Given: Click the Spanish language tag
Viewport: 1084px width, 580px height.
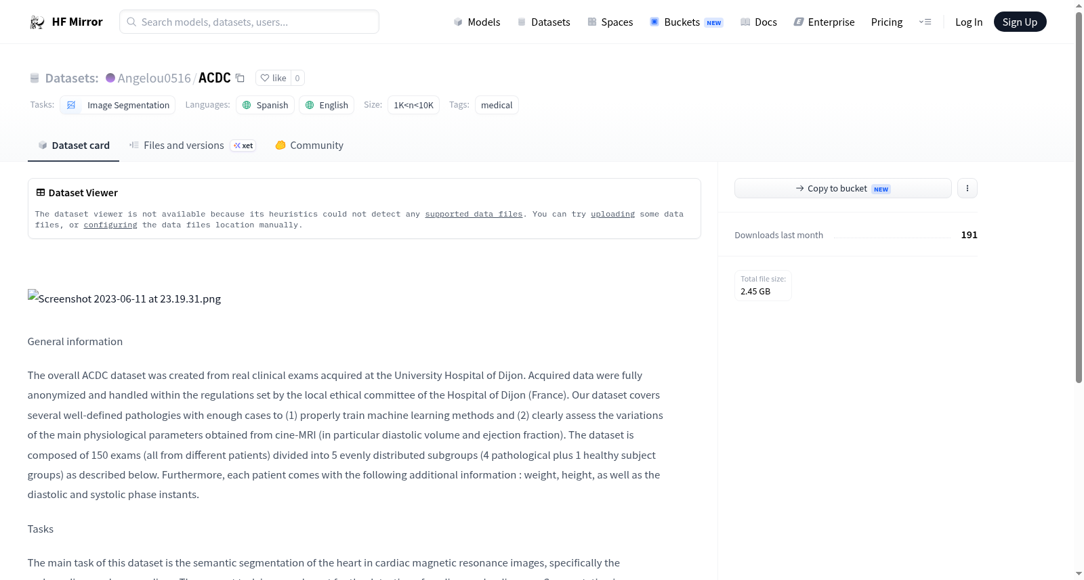Looking at the screenshot, I should pyautogui.click(x=265, y=105).
